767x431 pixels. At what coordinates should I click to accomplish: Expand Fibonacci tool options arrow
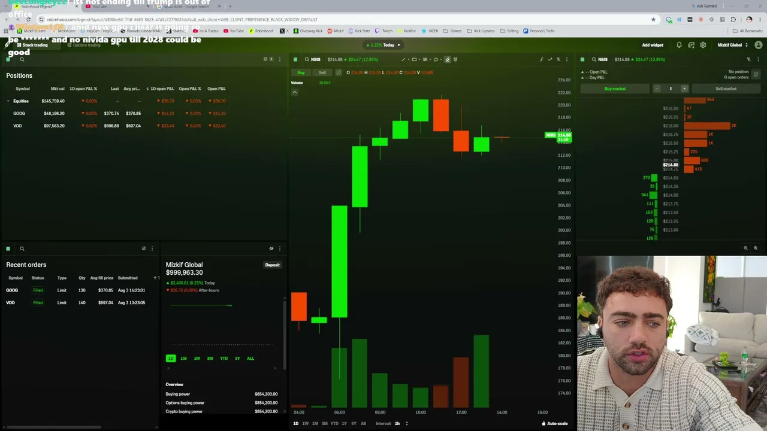coord(430,59)
